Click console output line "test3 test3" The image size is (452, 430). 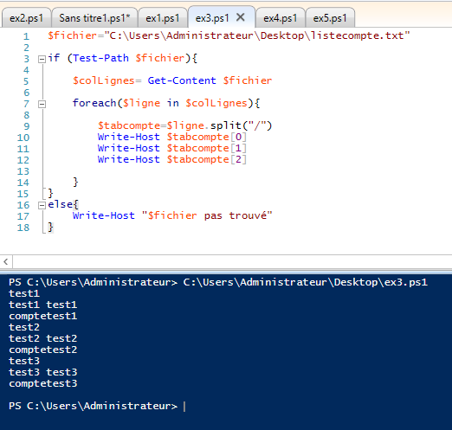click(x=43, y=372)
